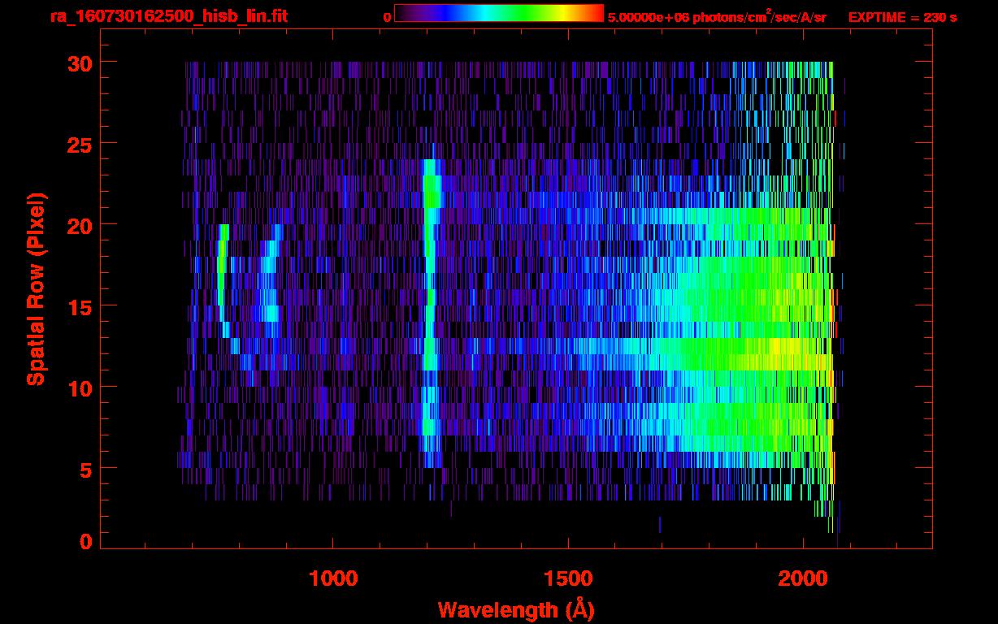Click the y-axis tick label 0
The width and height of the screenshot is (998, 624).
pyautogui.click(x=85, y=541)
